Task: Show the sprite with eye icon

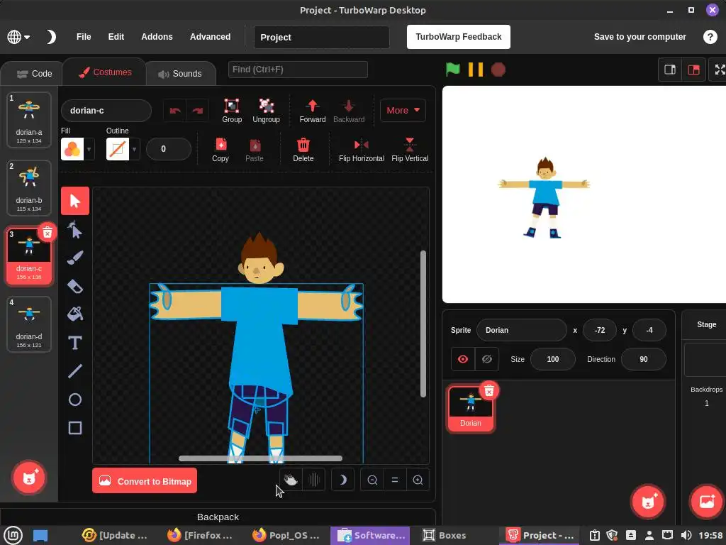Action: coord(463,359)
